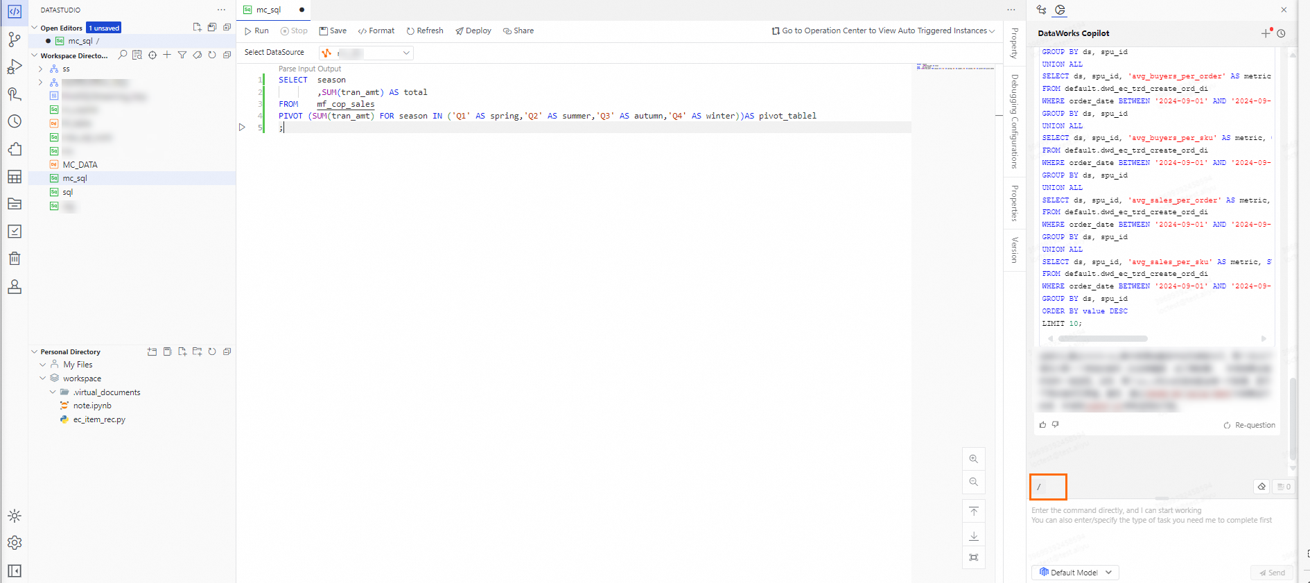
Task: Open the clock history icon in sidebar
Action: pyautogui.click(x=15, y=121)
